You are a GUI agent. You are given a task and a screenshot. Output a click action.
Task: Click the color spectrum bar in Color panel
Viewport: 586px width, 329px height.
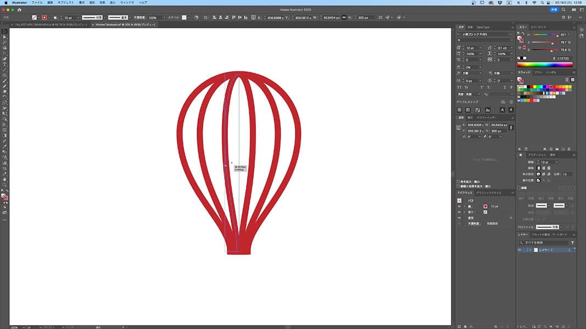pos(545,65)
